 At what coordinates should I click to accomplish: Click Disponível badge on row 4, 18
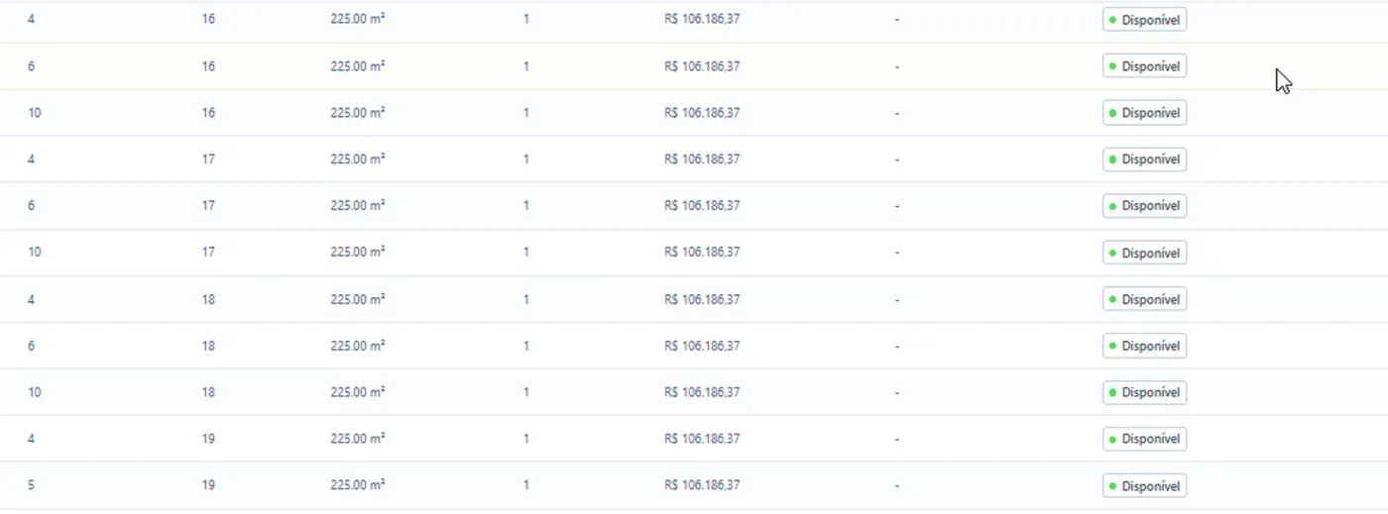point(1144,299)
